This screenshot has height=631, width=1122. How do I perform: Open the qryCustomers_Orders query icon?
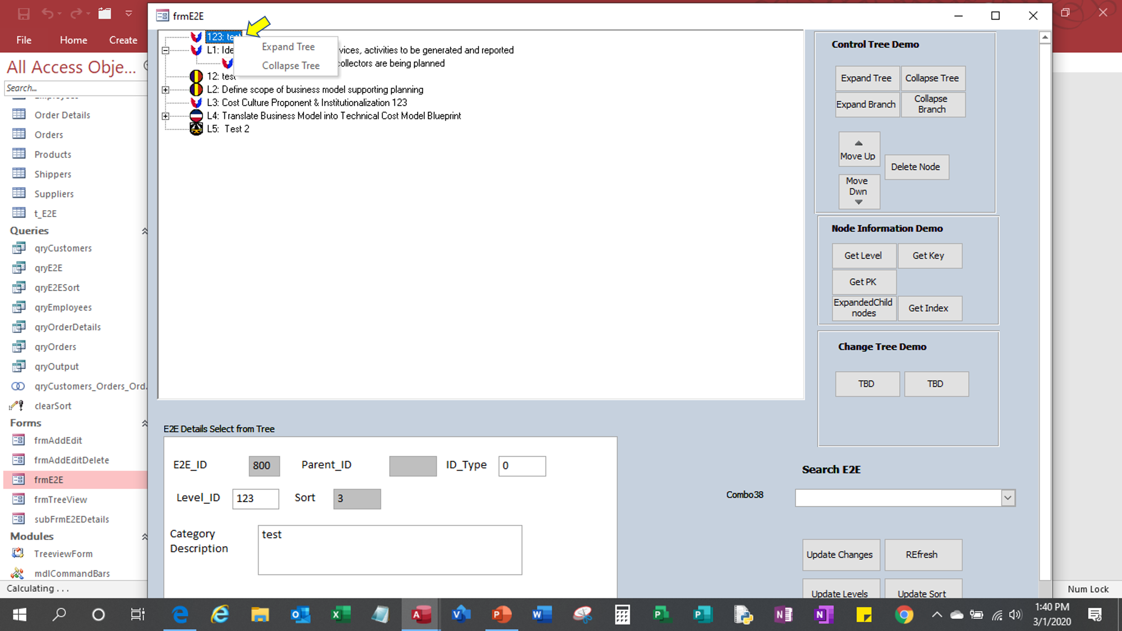click(x=19, y=386)
